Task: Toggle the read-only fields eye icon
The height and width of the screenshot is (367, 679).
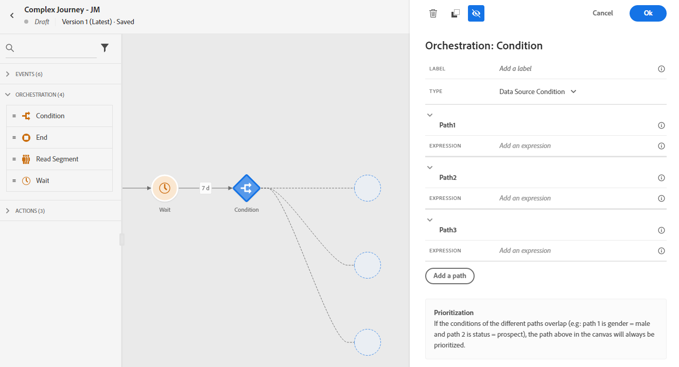Action: (476, 13)
